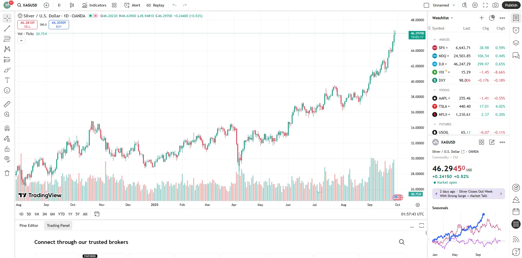Toggle the layout checkbox beside Unnamed
This screenshot has height=258, width=522.
[x=426, y=5]
